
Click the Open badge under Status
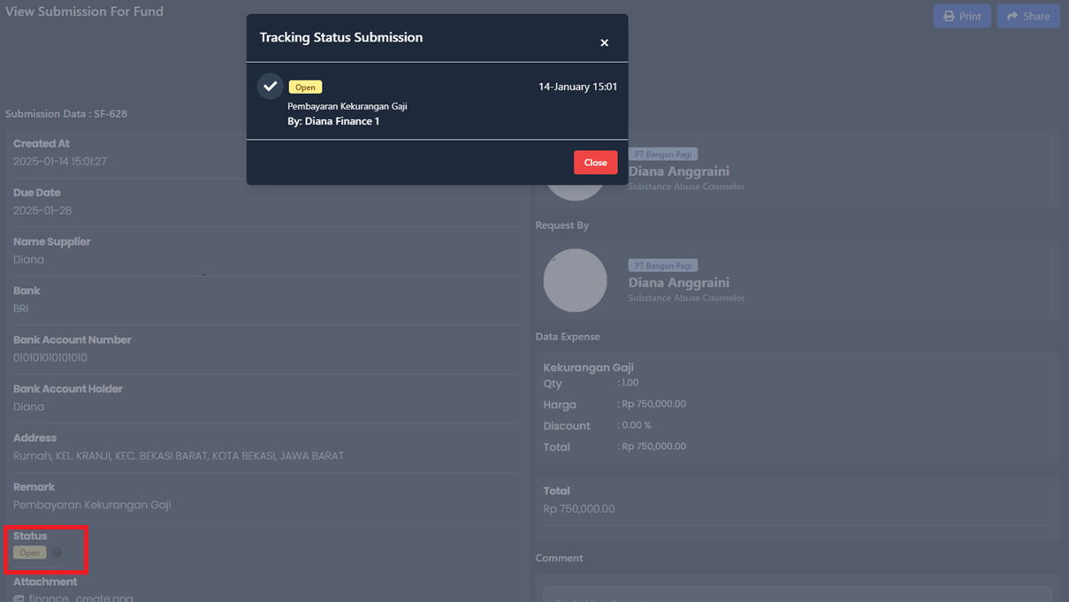pyautogui.click(x=30, y=552)
